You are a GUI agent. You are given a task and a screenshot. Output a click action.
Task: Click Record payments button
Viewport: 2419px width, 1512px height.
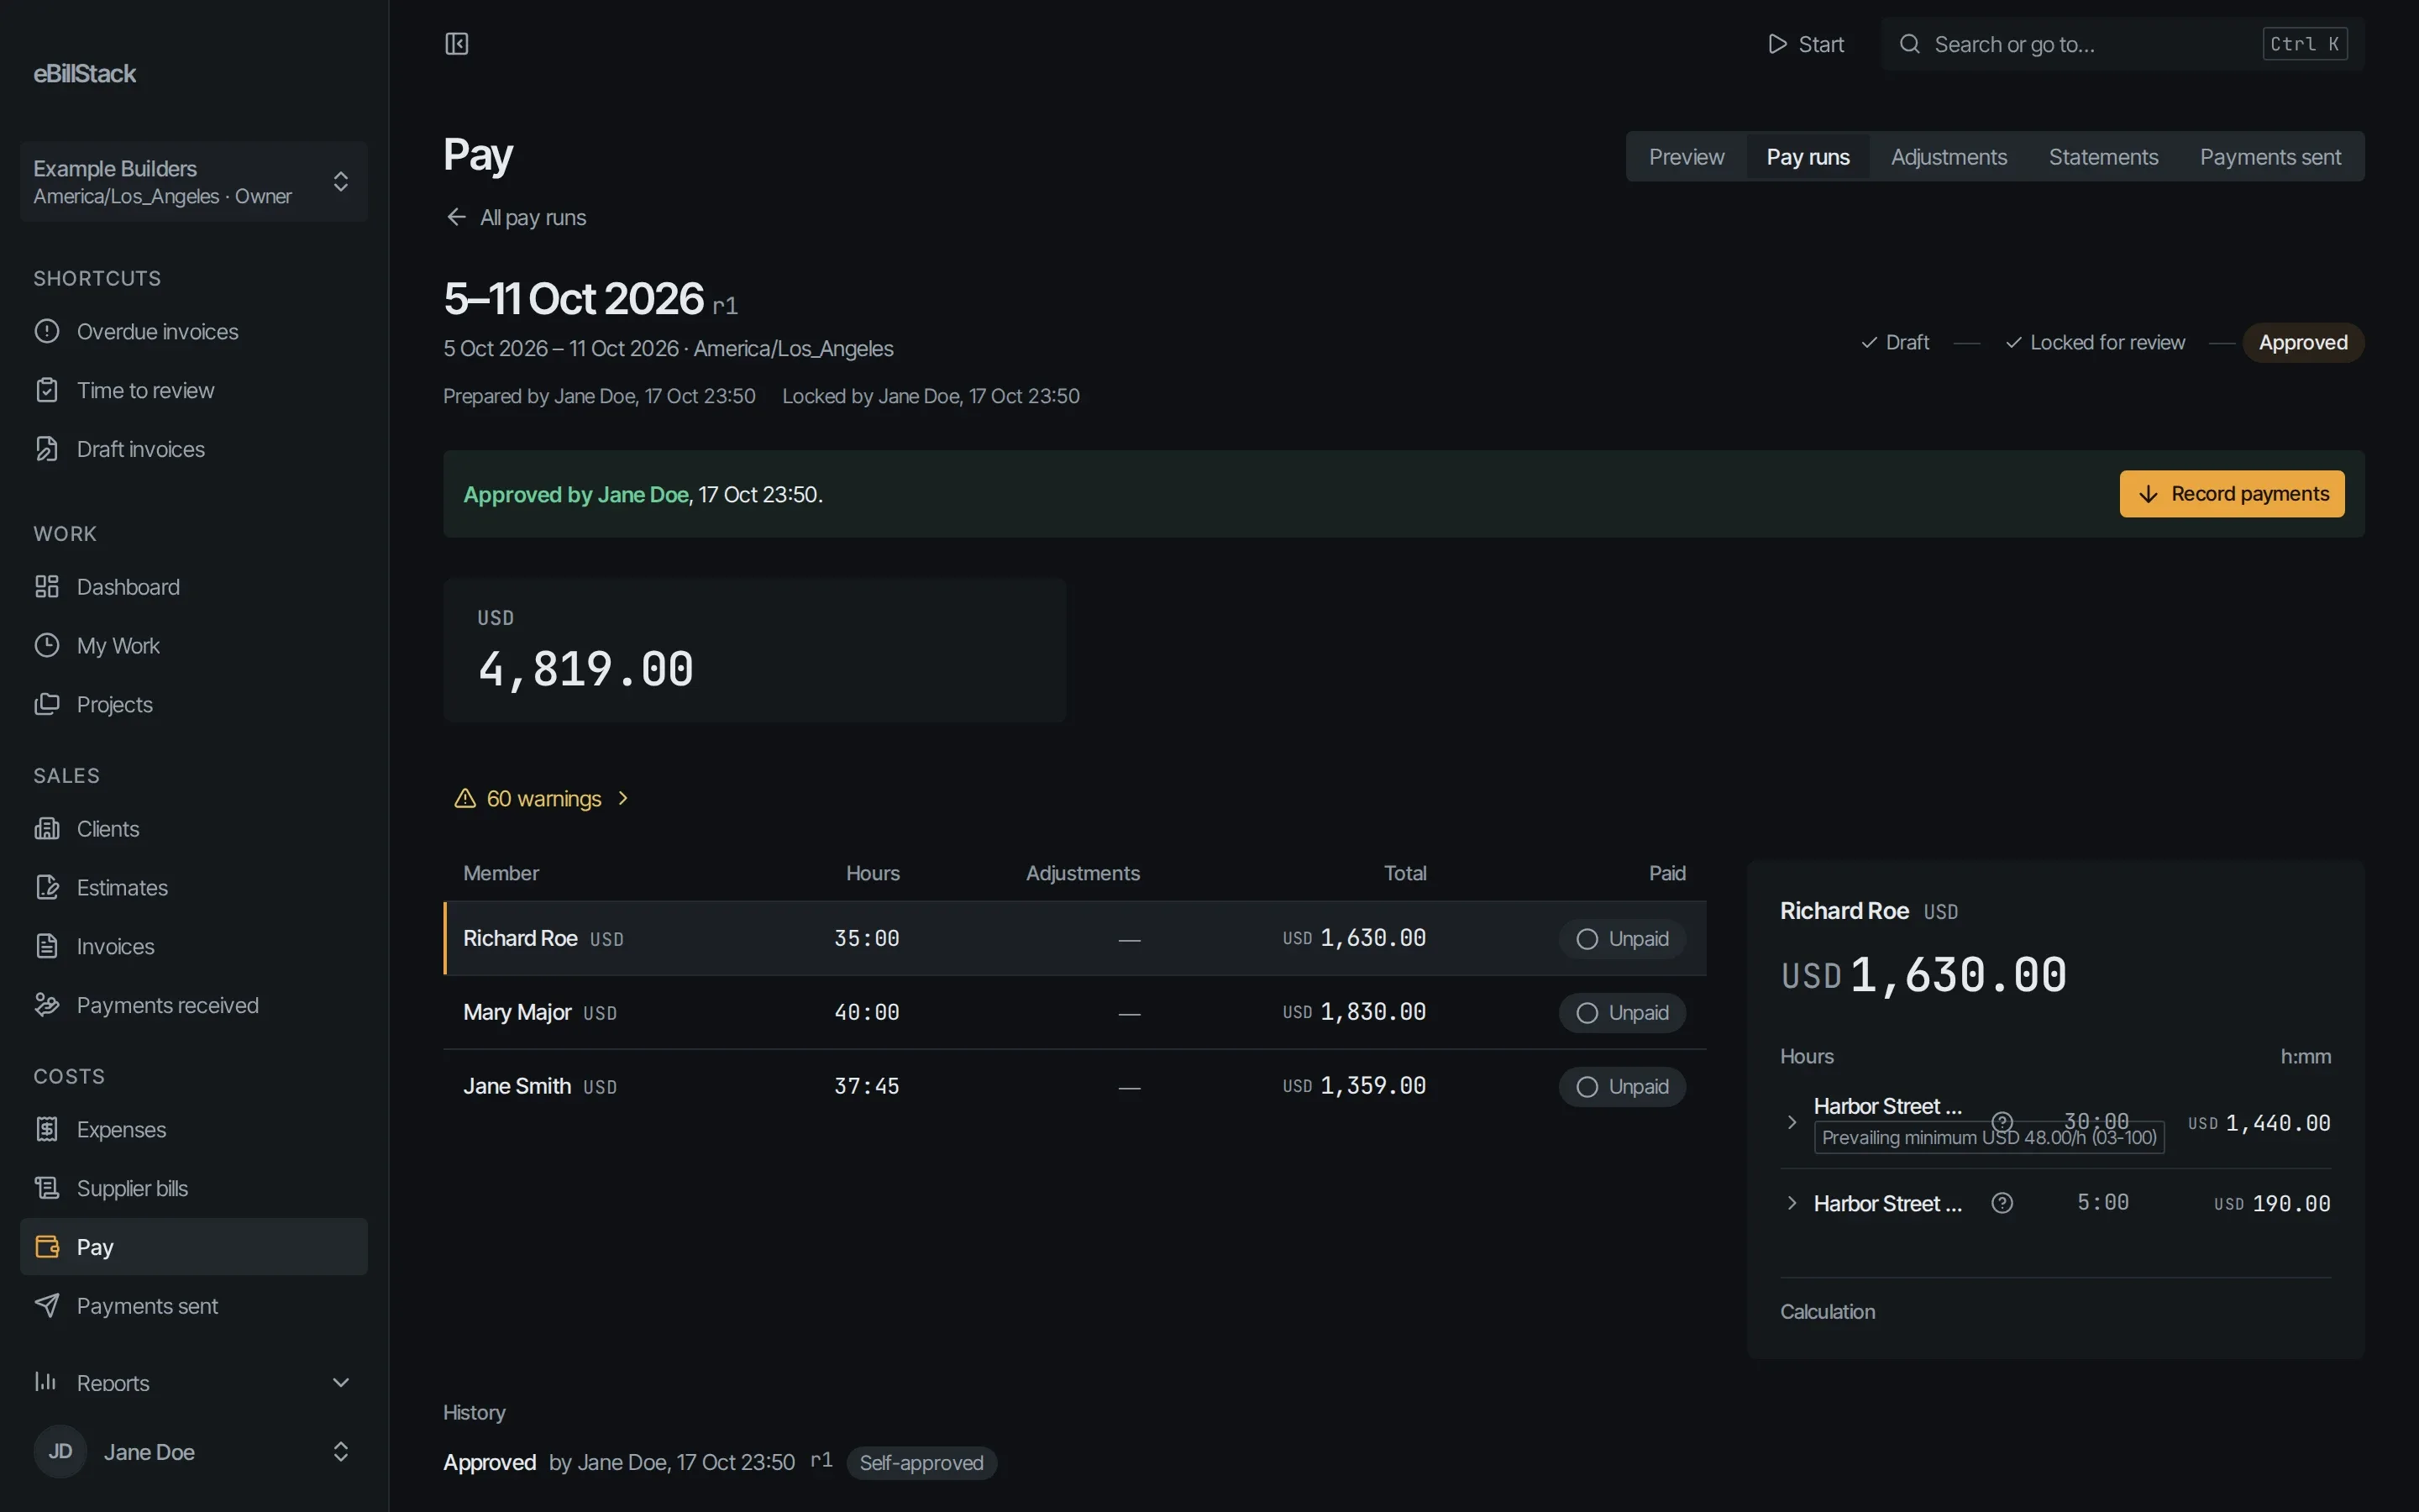pos(2231,494)
